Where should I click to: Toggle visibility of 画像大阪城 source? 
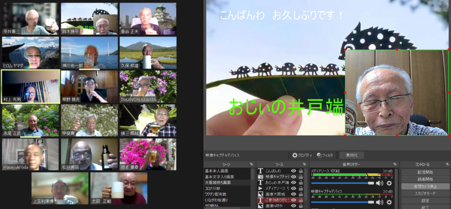tap(293, 194)
